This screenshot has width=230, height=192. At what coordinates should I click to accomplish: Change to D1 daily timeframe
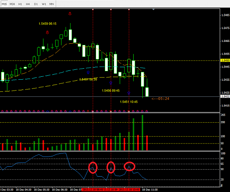(x=36, y=4)
